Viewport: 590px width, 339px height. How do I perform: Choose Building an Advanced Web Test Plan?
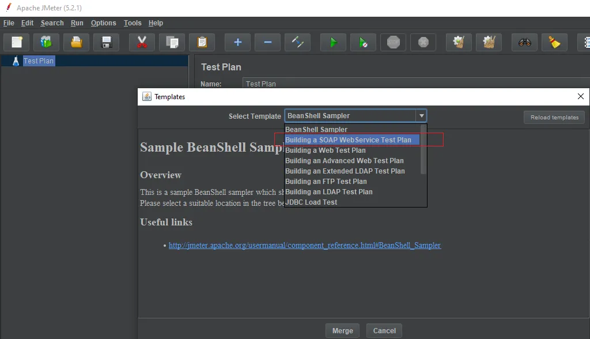pos(352,160)
